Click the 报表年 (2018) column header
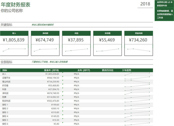The width and height of the screenshot is (174, 126). (51, 70)
